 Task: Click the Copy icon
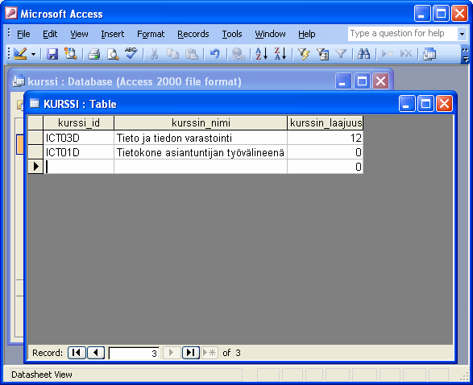pos(173,54)
